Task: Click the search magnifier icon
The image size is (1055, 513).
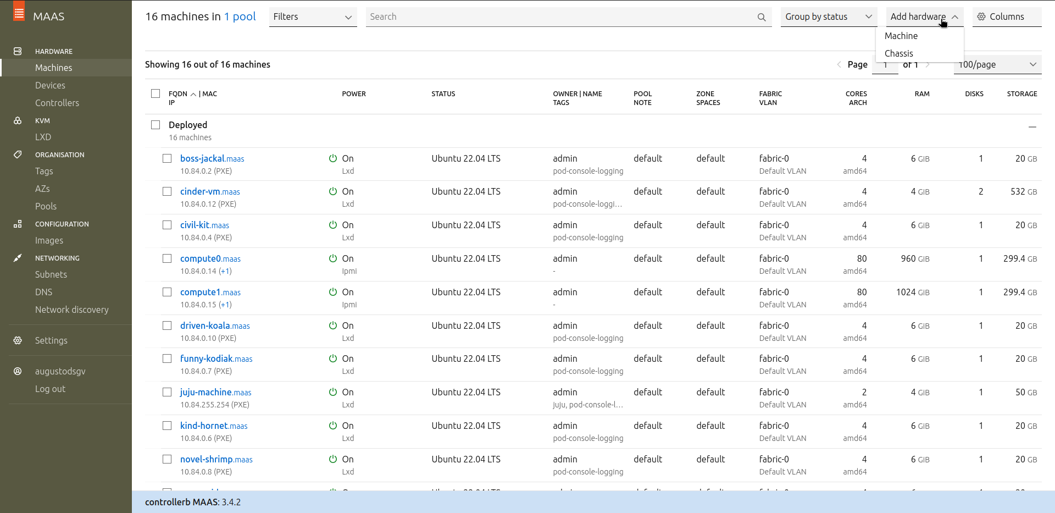Action: coord(762,17)
